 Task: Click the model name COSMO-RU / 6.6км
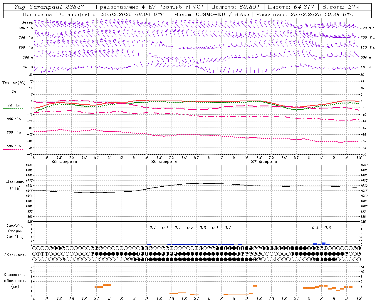[222, 14]
